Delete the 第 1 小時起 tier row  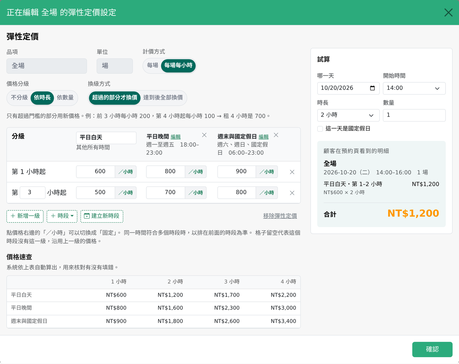pyautogui.click(x=292, y=172)
